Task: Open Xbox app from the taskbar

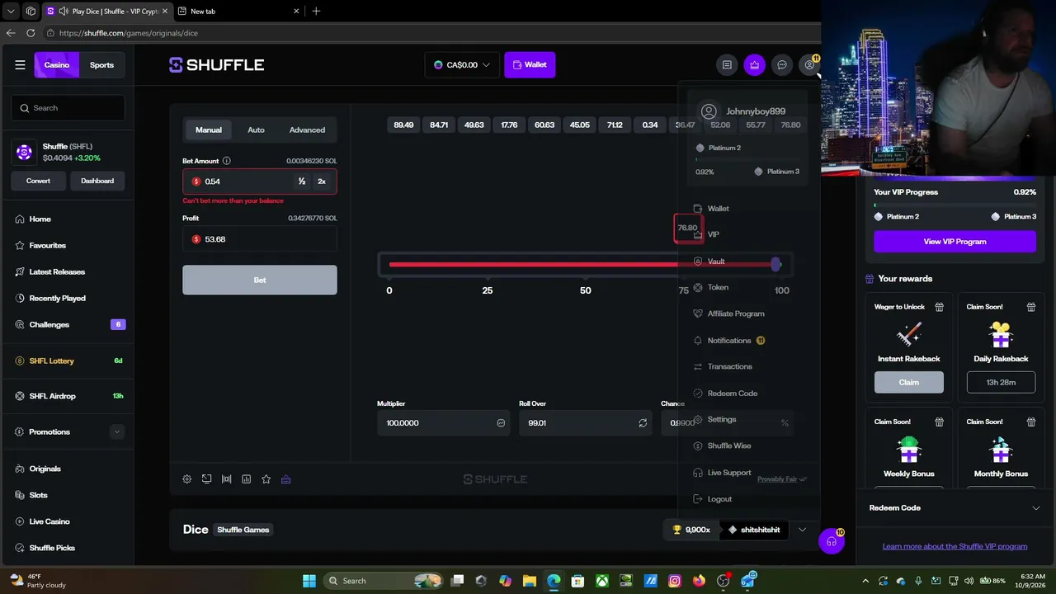Action: pyautogui.click(x=603, y=581)
